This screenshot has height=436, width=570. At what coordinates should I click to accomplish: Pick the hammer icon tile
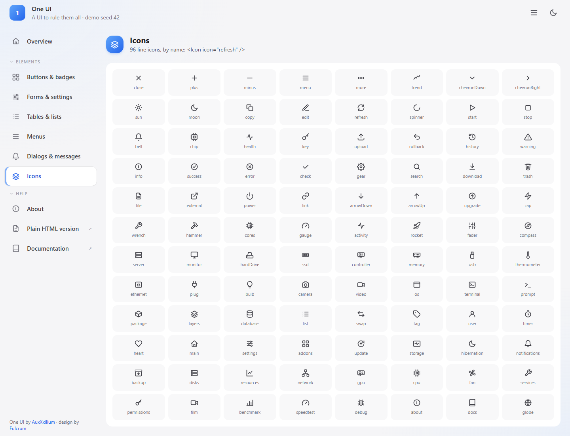[x=194, y=230]
